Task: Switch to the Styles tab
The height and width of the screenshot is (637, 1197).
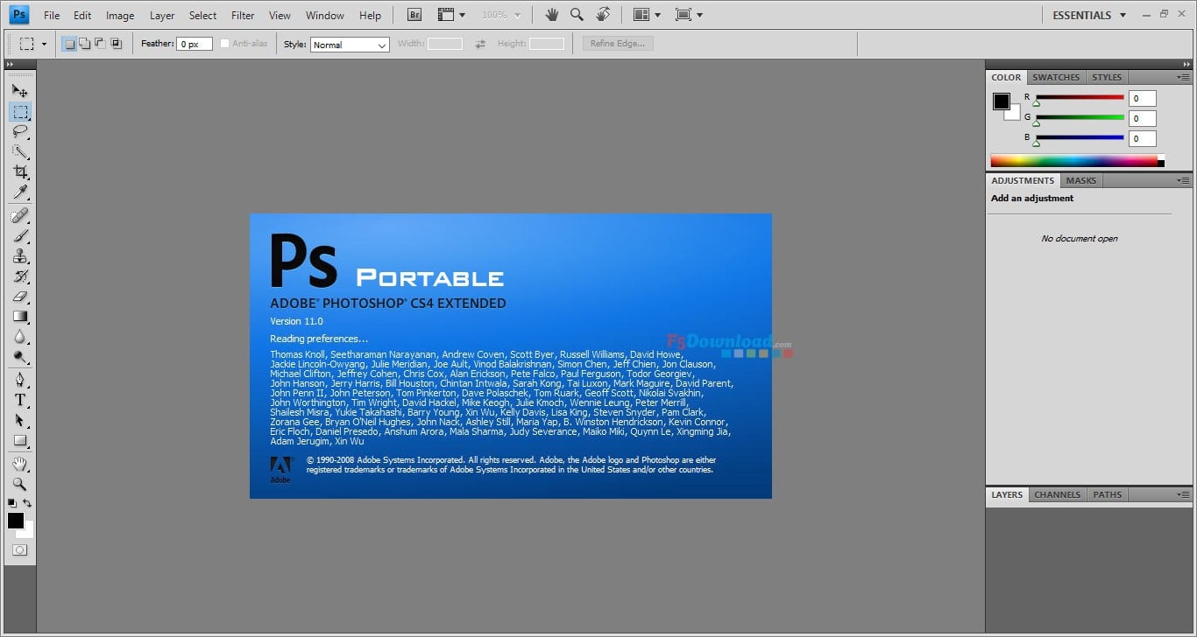Action: 1107,77
